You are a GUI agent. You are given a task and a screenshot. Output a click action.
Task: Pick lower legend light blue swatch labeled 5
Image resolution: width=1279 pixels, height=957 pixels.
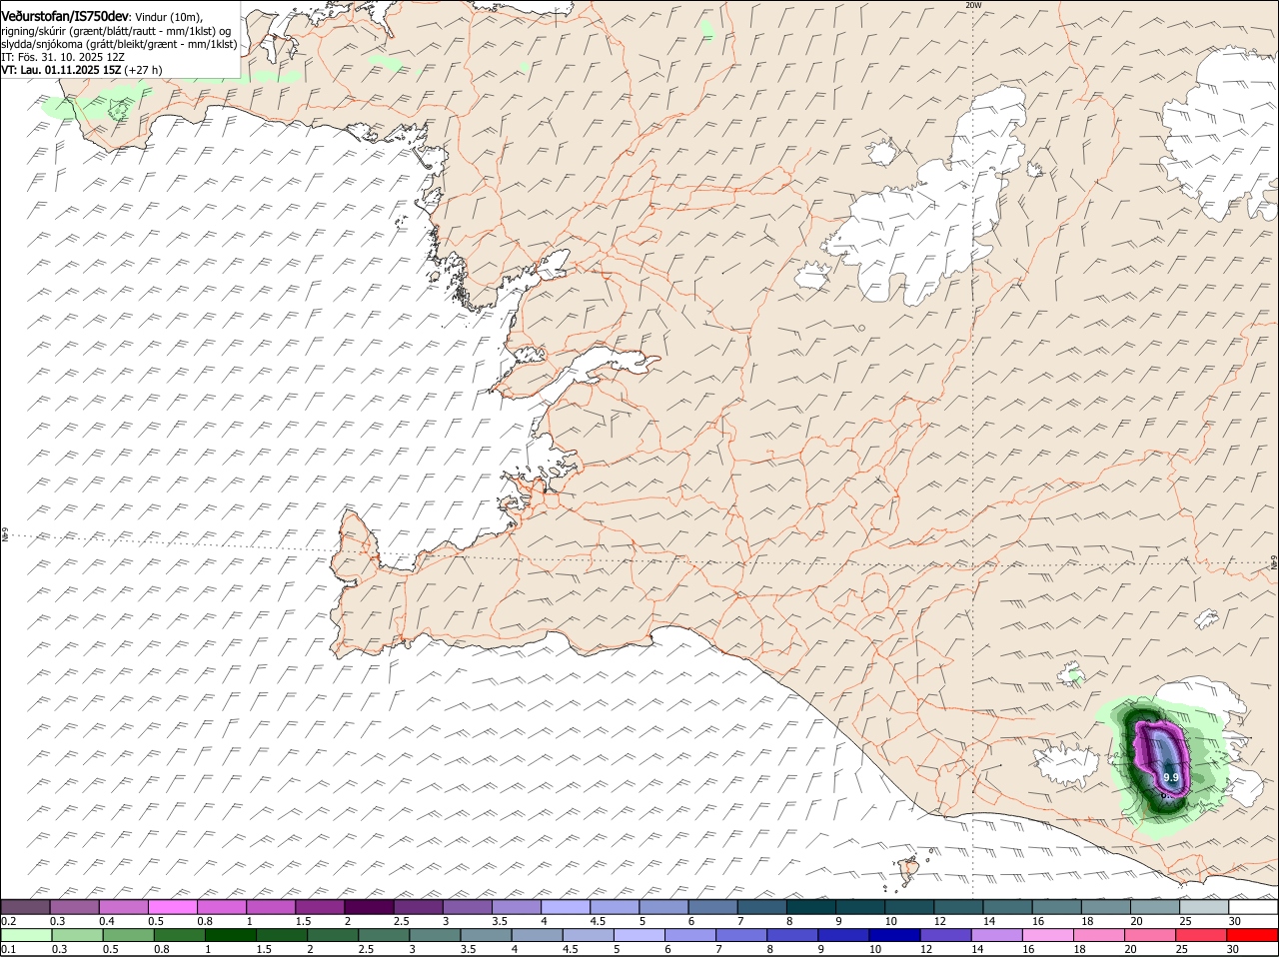[x=638, y=934]
